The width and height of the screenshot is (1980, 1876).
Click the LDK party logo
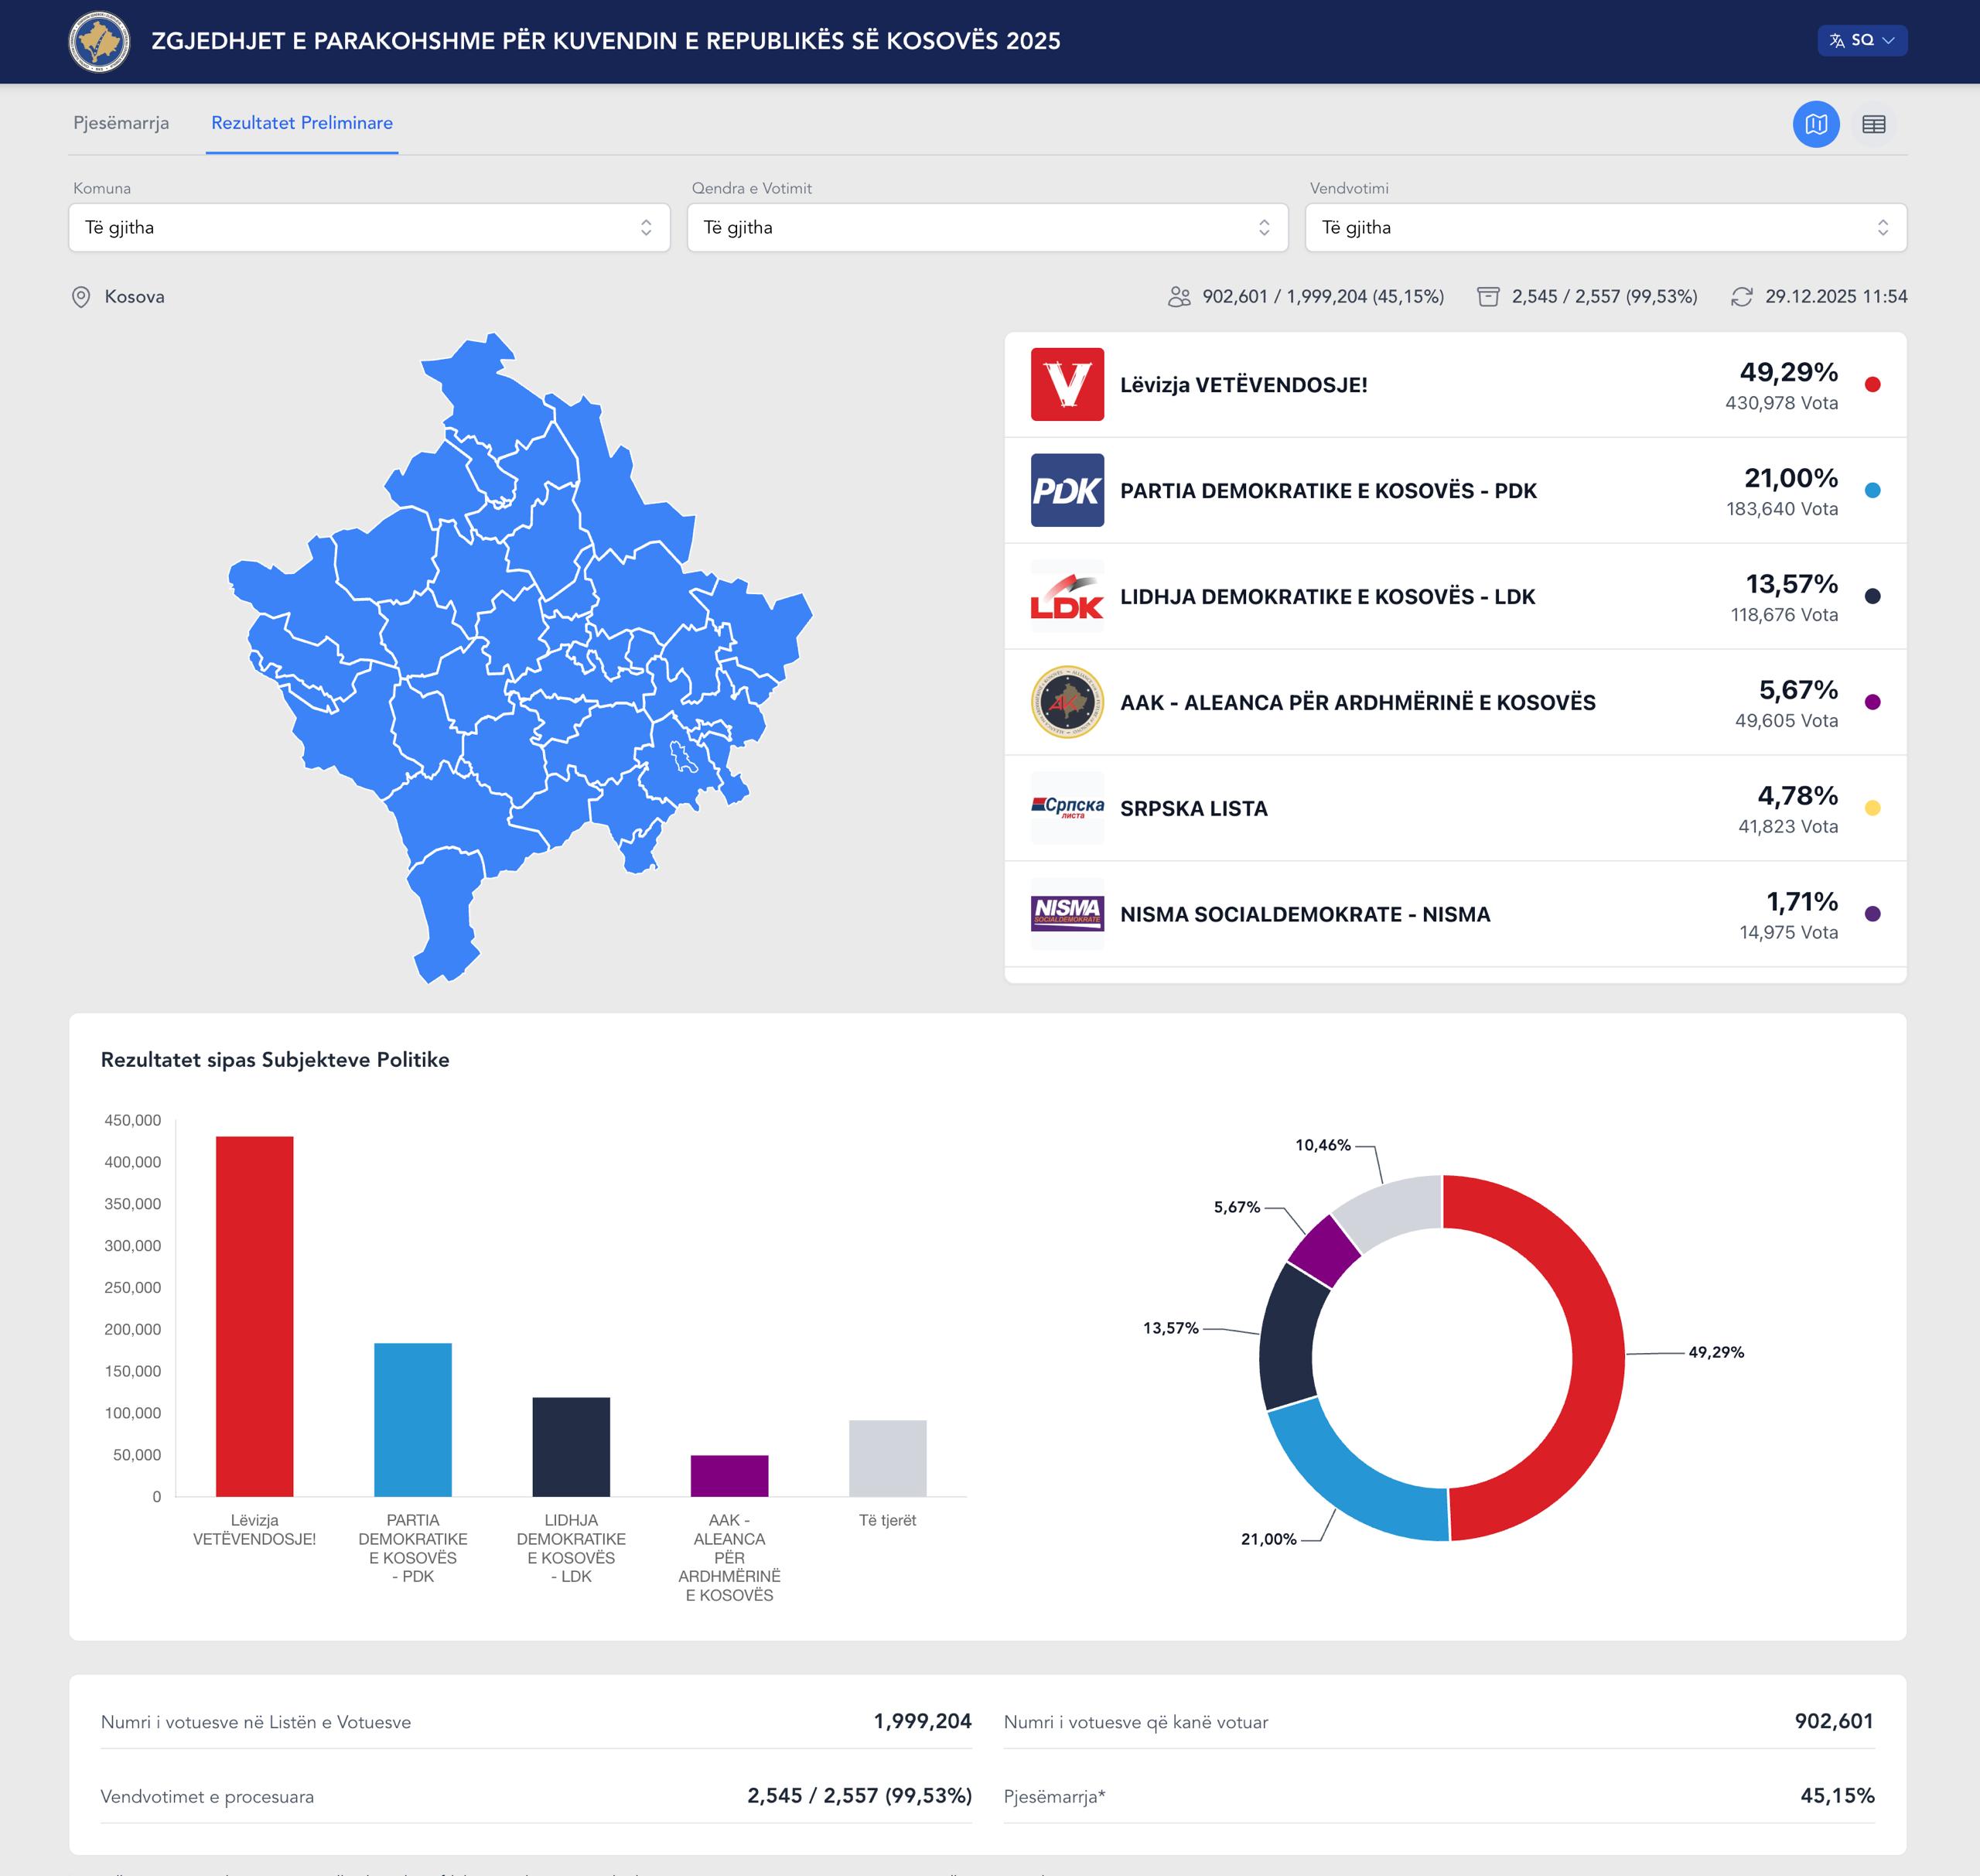[x=1067, y=597]
